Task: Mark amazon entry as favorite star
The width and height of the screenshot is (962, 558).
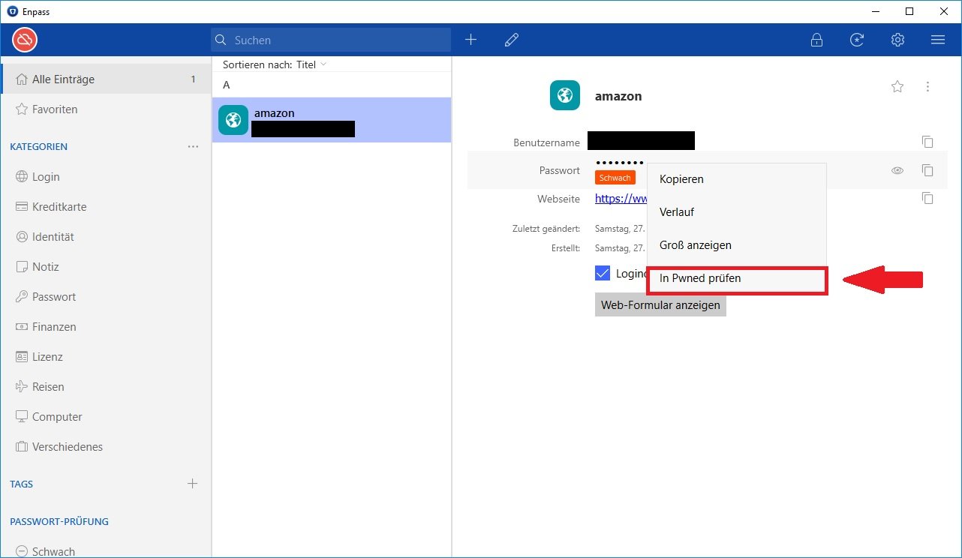Action: coord(897,87)
